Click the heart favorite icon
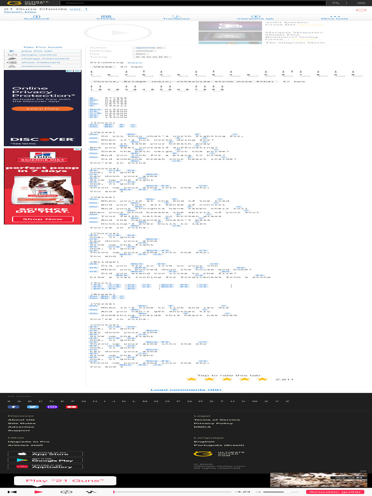Image resolution: width=372 pixels, height=496 pixels. (x=361, y=10)
